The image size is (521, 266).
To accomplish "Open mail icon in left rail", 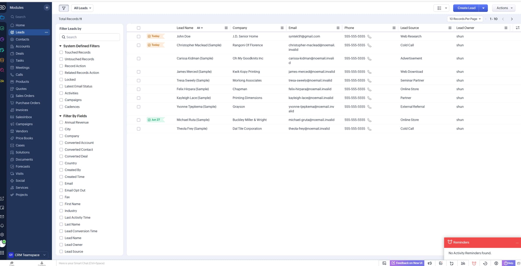I will 2,217.
